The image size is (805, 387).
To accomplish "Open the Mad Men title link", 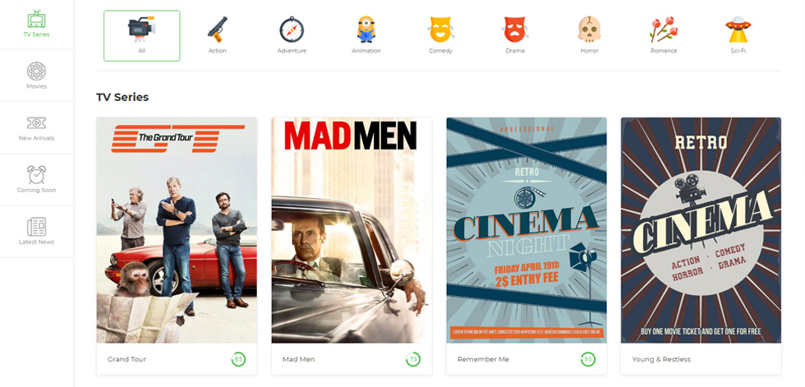I will 298,359.
